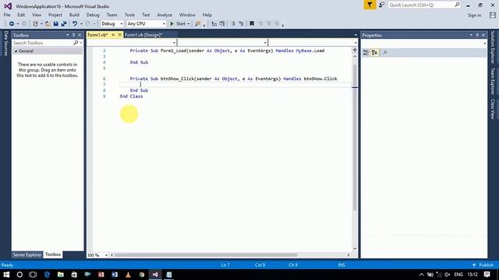Click the account avatar icon beside Sign in
Image resolution: width=499 pixels, height=280 pixels.
click(x=493, y=15)
